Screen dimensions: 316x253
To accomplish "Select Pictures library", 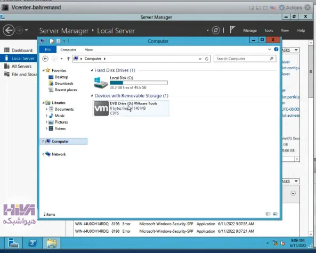I will click(x=61, y=122).
